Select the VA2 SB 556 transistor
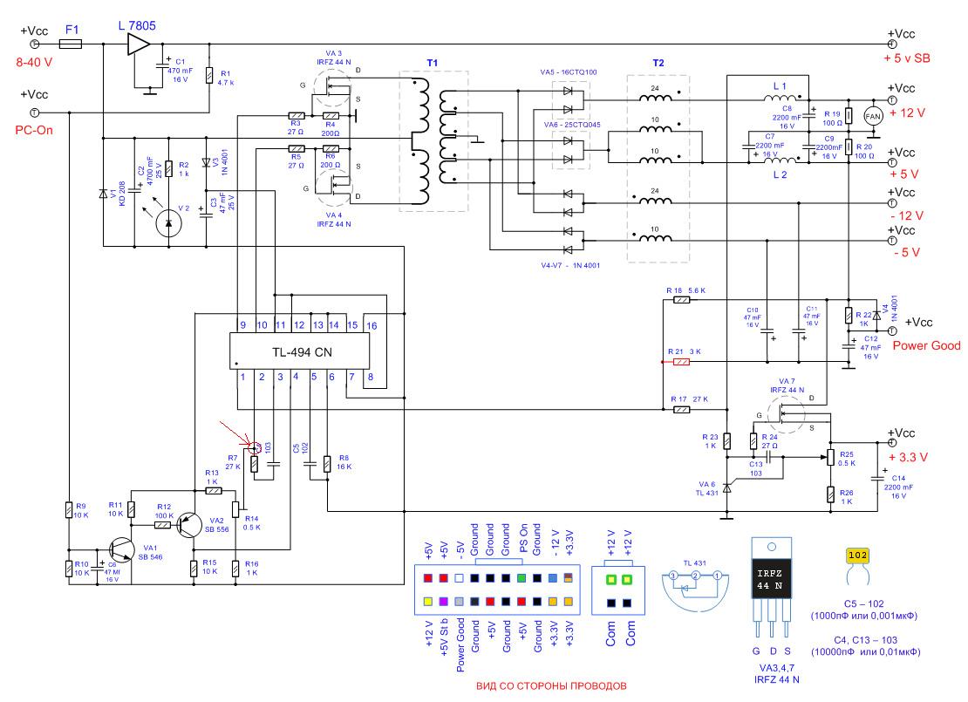This screenshot has width=968, height=702. click(x=189, y=524)
